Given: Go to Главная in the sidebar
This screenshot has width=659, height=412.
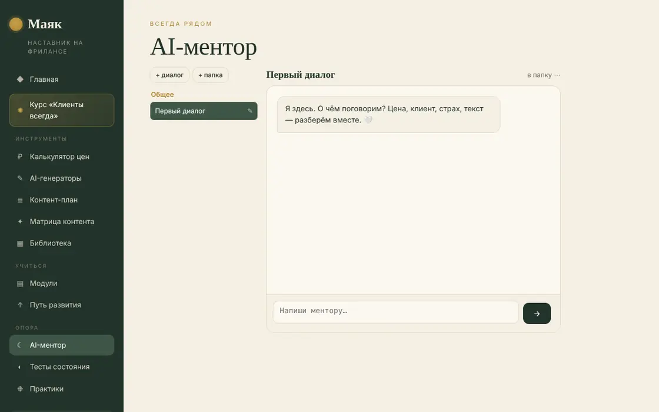Looking at the screenshot, I should click(x=62, y=79).
